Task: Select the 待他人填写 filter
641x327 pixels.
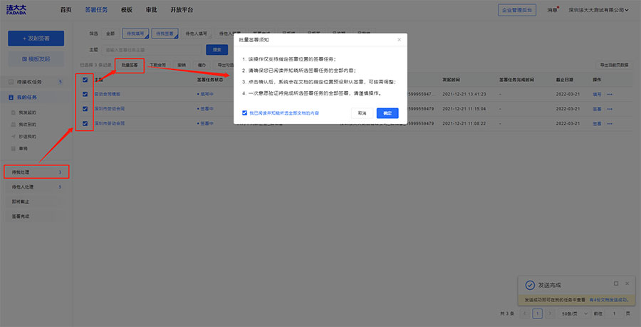Action: 197,34
